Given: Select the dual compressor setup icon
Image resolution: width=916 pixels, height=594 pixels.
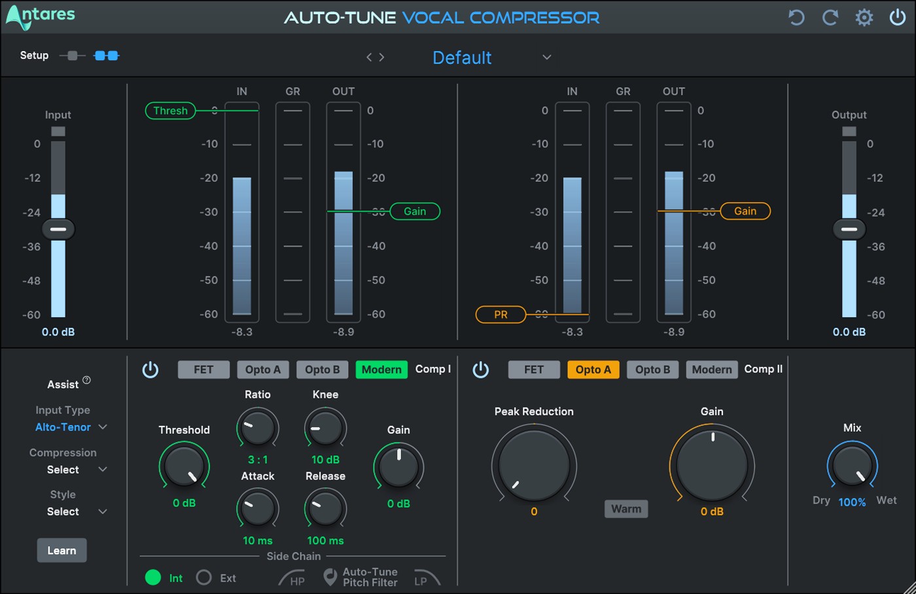Looking at the screenshot, I should click(x=107, y=56).
